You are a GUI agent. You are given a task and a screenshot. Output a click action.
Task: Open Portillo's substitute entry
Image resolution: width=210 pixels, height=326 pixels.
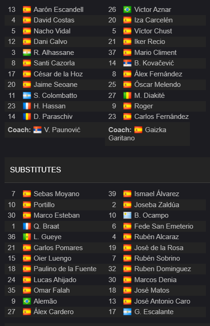(x=44, y=205)
